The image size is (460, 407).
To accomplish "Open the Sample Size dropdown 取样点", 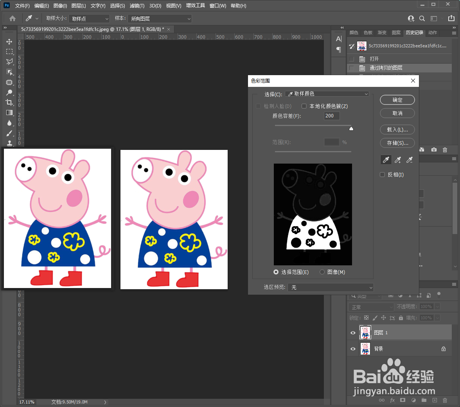I will point(89,19).
